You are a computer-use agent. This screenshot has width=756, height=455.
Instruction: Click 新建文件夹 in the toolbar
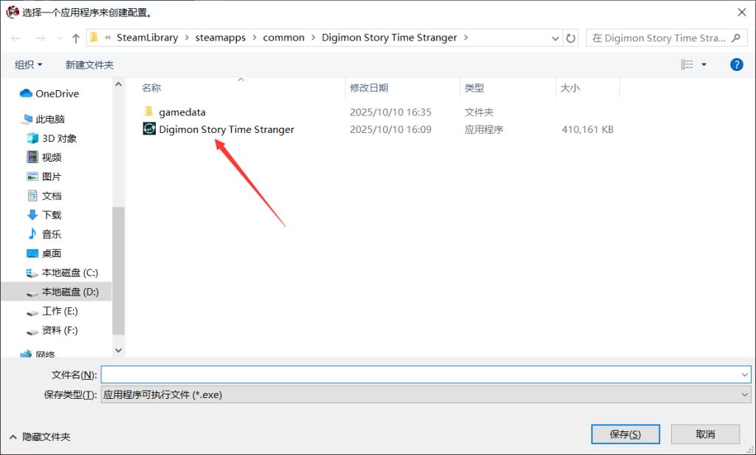pyautogui.click(x=89, y=65)
